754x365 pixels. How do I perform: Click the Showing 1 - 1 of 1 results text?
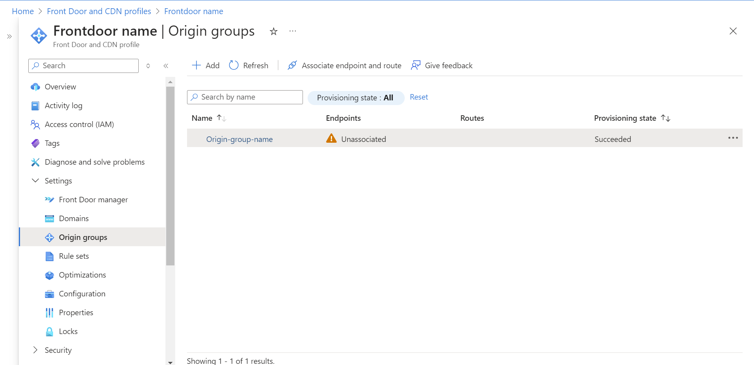[231, 361]
